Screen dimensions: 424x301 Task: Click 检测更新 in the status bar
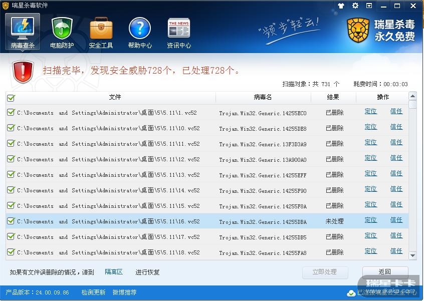[x=93, y=292]
